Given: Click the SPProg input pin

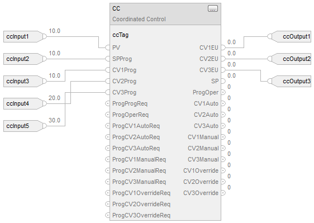Looking at the screenshot, I should [x=107, y=59].
